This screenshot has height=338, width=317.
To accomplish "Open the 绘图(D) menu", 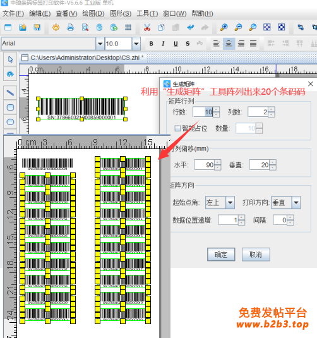I will (x=93, y=13).
